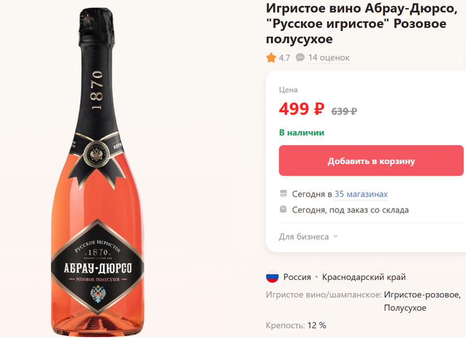This screenshot has width=466, height=338.
Task: Open the 35 магазинах link
Action: (x=360, y=193)
